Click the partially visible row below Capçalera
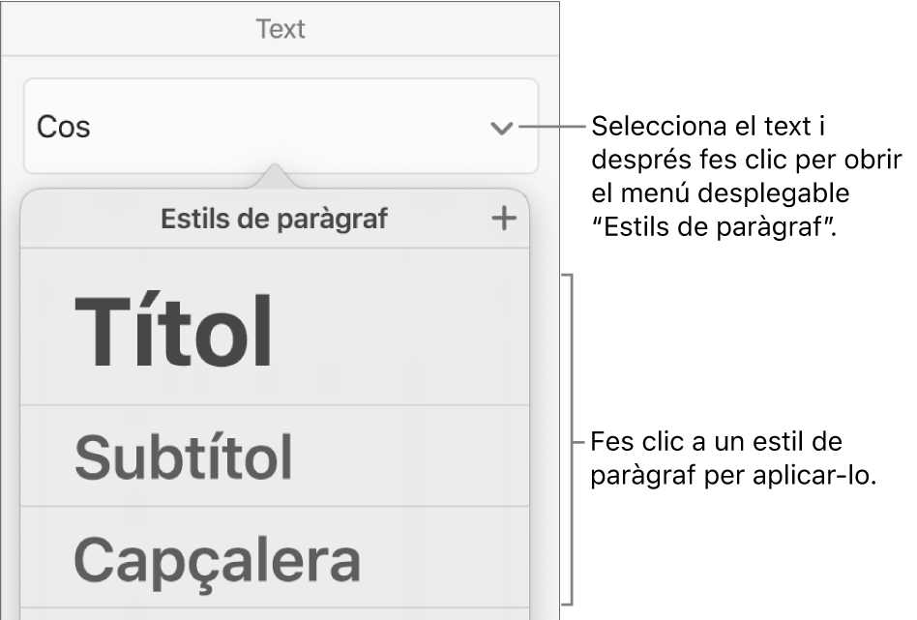 (276, 613)
